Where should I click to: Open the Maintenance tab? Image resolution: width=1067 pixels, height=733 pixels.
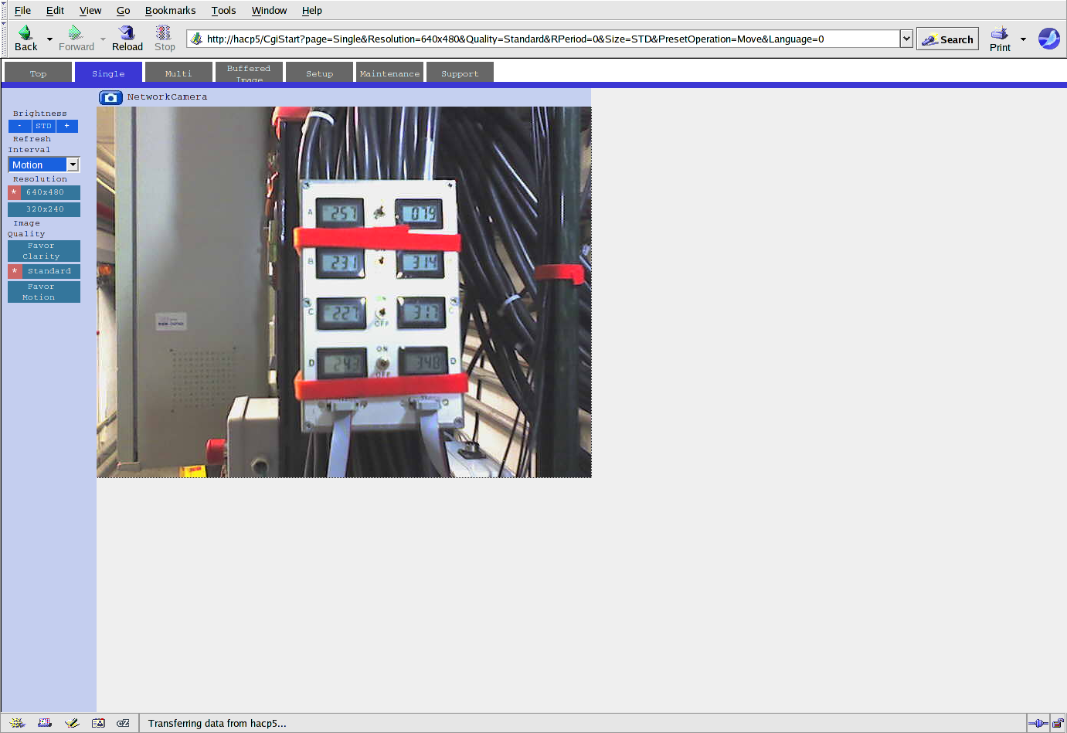click(x=389, y=72)
